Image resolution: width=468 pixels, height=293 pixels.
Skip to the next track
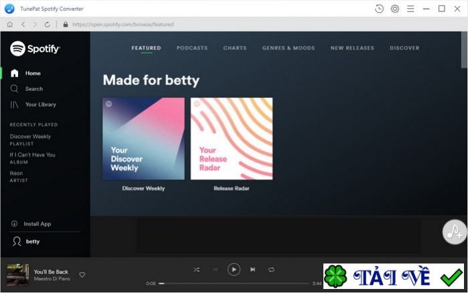[252, 270]
